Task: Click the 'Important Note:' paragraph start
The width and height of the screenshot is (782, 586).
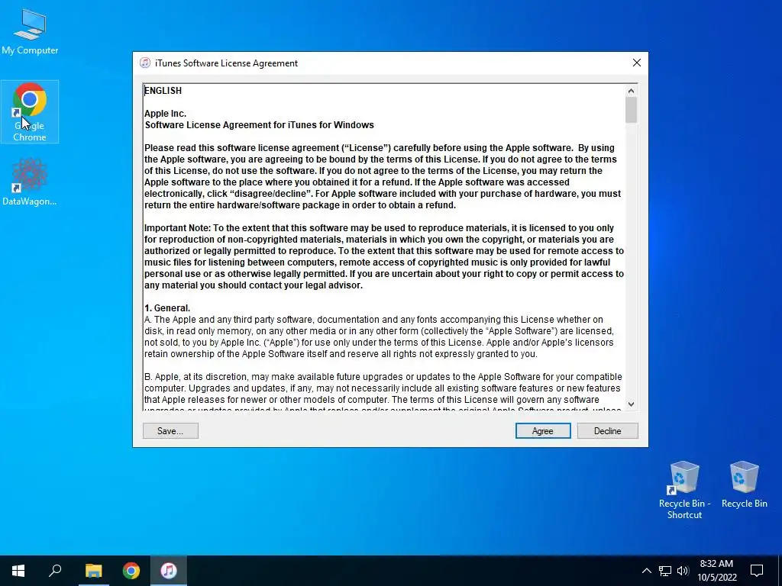Action: [x=177, y=228]
